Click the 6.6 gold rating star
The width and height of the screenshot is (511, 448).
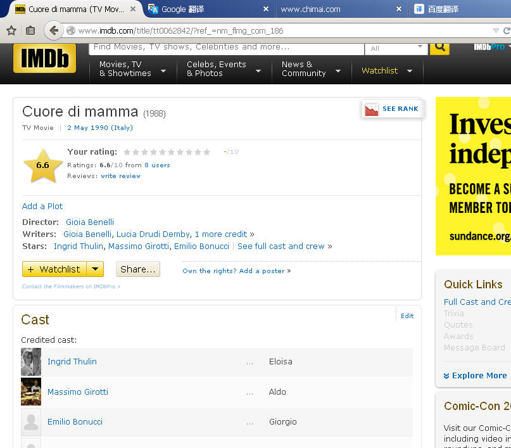[43, 165]
